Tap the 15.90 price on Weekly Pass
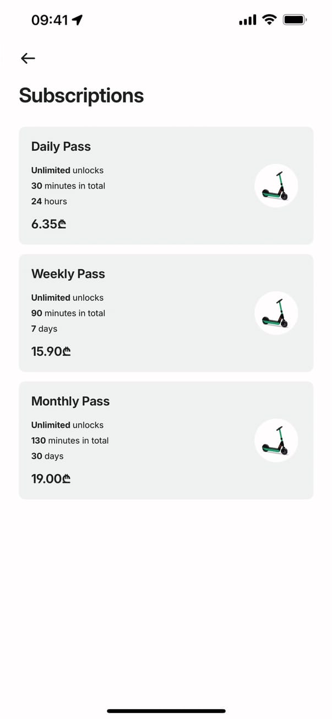The height and width of the screenshot is (719, 332). (51, 351)
